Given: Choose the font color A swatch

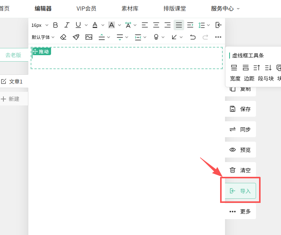Looking at the screenshot, I should [95, 25].
